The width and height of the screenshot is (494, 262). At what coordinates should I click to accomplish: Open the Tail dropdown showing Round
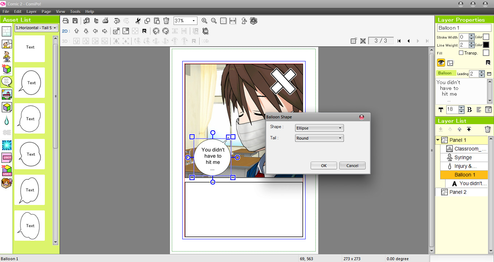tap(319, 138)
